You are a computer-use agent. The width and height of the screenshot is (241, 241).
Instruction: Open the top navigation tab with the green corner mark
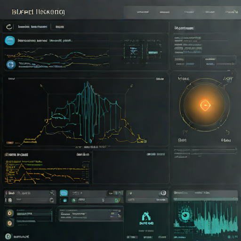pyautogui.click(x=231, y=12)
